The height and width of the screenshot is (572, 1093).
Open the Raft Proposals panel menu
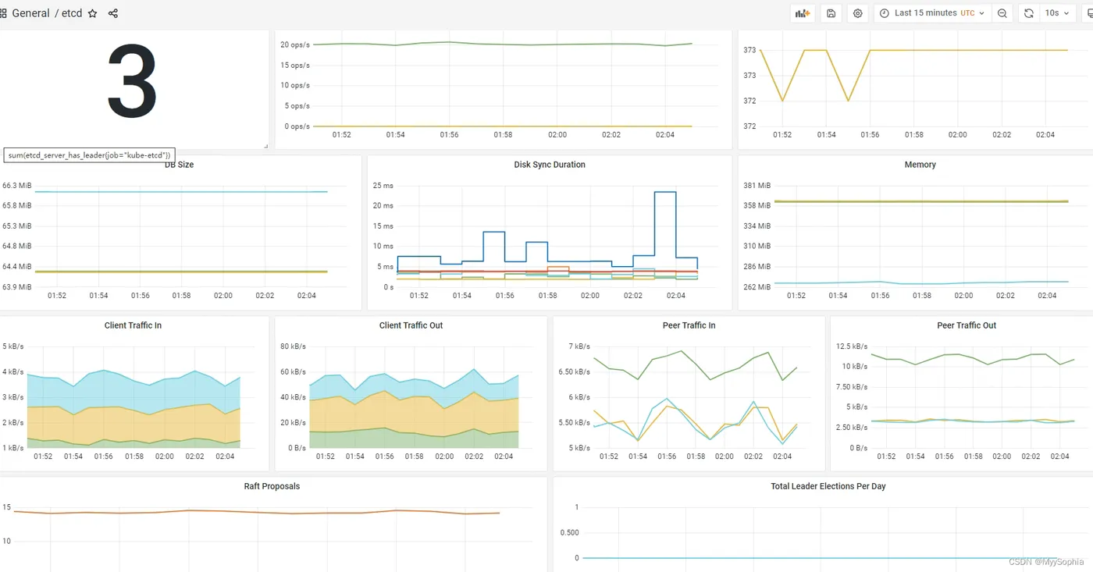pos(272,486)
